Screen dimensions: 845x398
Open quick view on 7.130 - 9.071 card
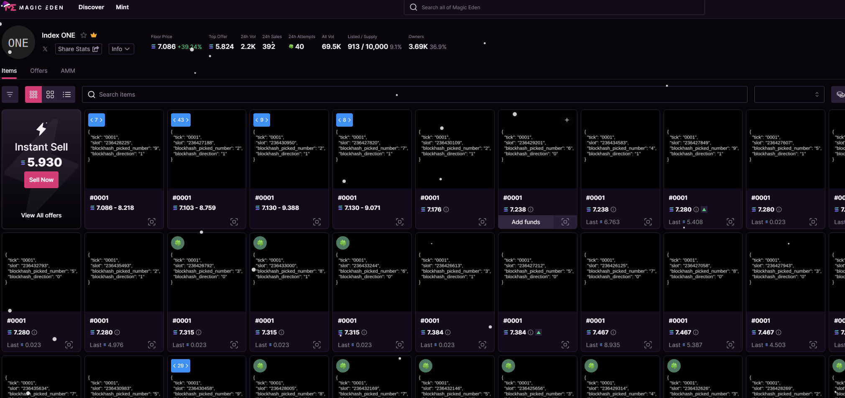tap(400, 222)
